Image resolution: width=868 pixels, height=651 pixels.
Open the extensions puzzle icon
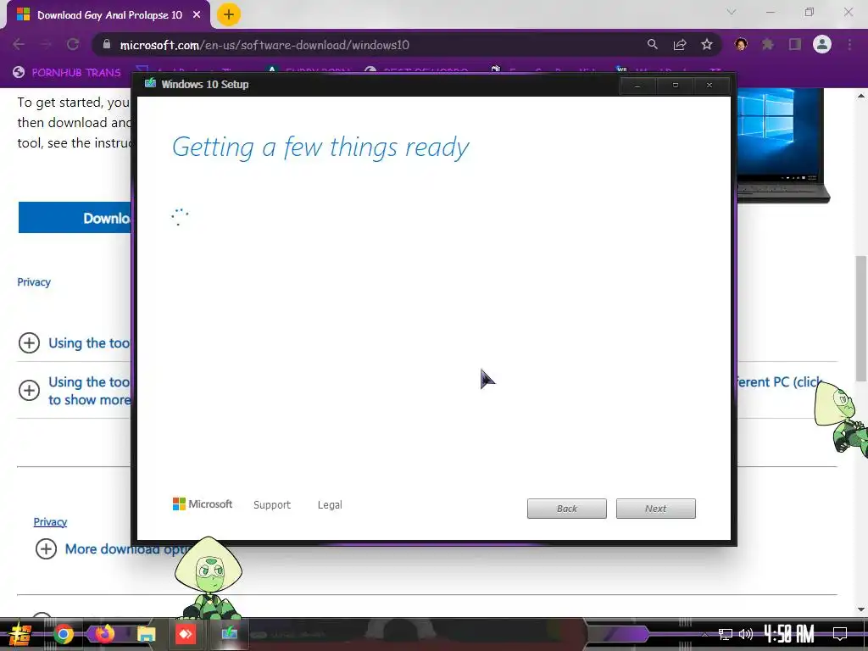[767, 44]
